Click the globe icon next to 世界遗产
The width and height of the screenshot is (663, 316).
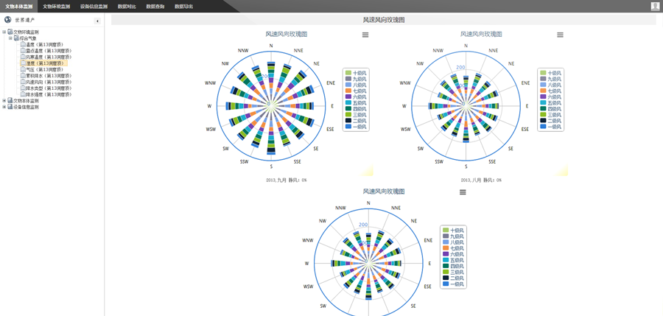8,20
